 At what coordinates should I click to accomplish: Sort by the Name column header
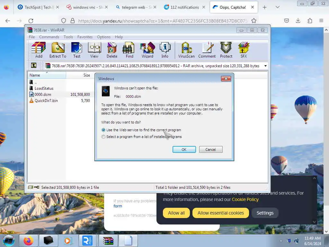[x=47, y=75]
